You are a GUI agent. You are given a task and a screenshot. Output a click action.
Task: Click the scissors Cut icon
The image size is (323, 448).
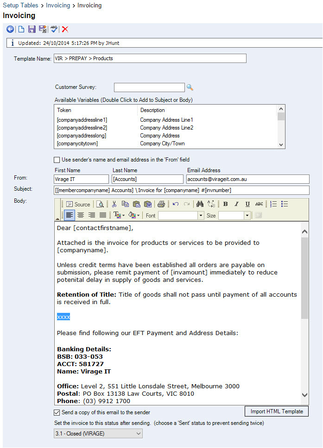pos(114,204)
